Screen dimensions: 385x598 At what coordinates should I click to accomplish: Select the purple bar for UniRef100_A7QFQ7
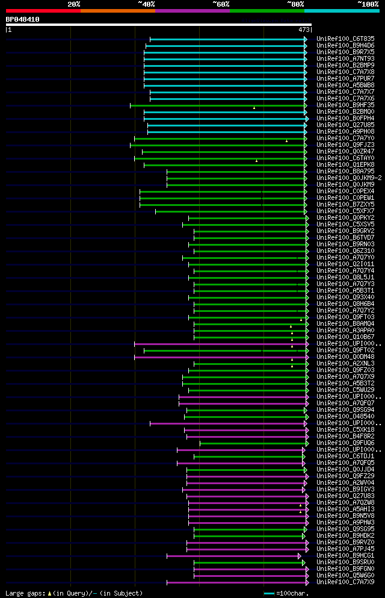click(244, 404)
